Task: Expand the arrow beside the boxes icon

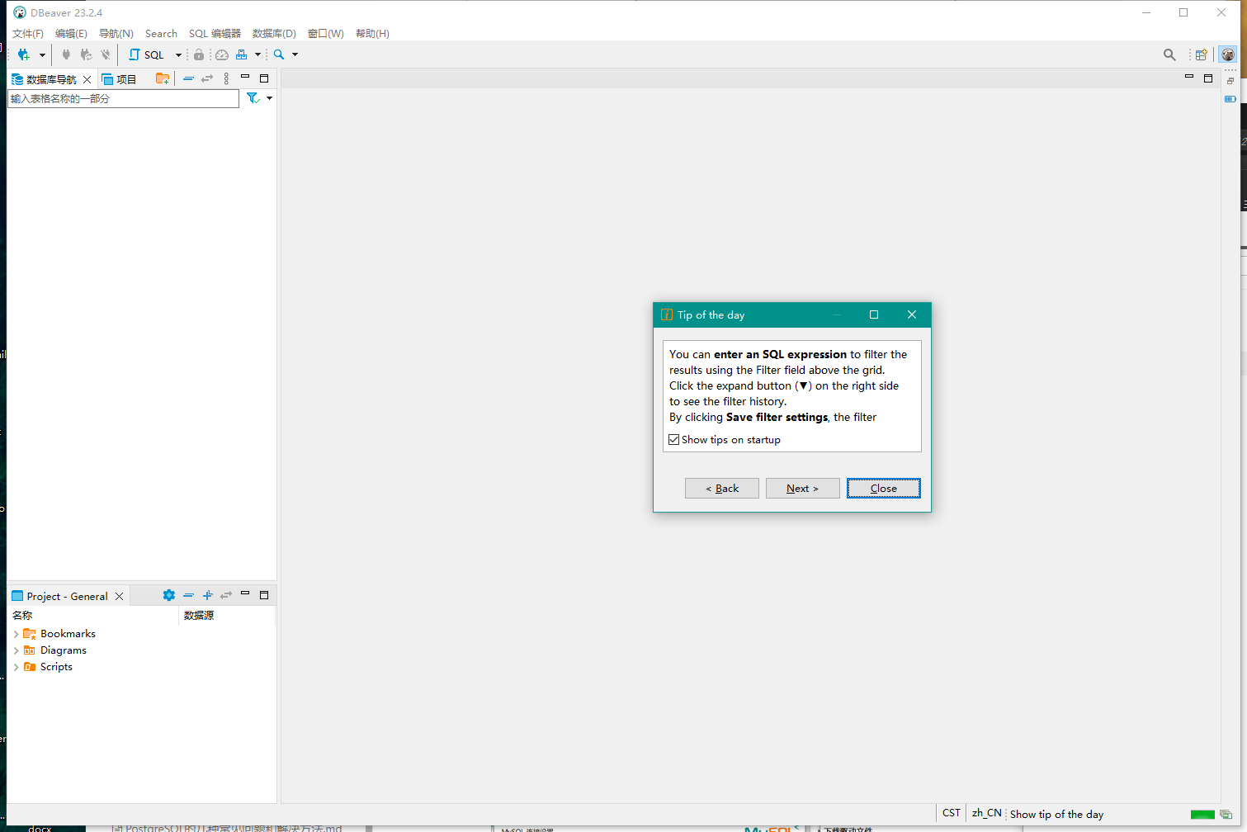Action: (257, 55)
